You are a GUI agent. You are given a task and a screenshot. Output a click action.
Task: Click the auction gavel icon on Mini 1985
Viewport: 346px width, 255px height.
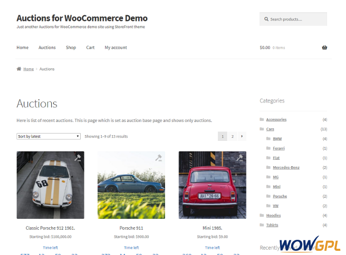(x=239, y=157)
